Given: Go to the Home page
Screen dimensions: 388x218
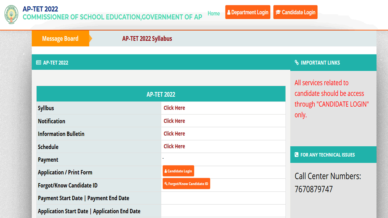Looking at the screenshot, I should [214, 13].
